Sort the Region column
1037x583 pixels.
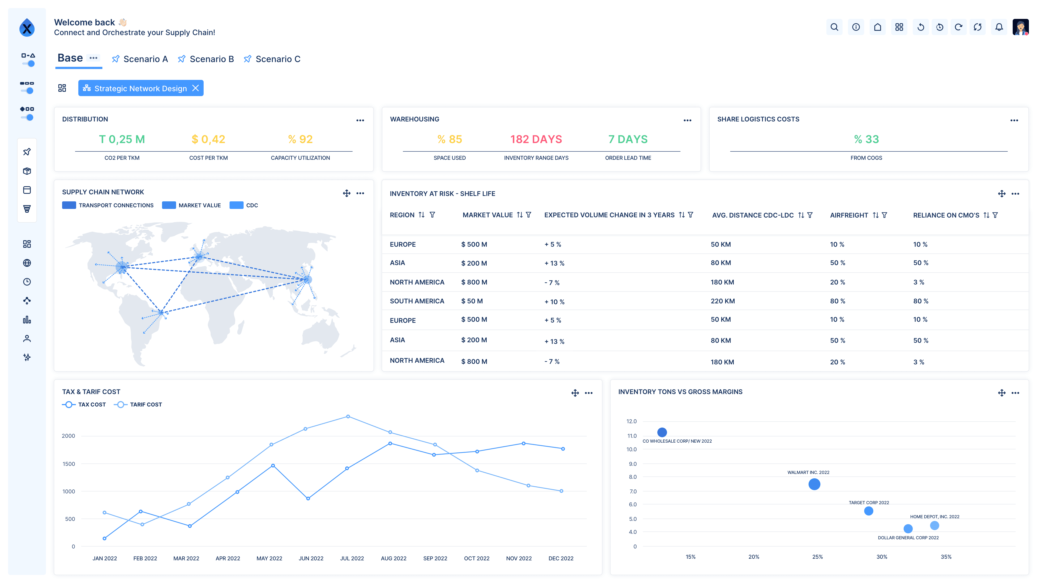(421, 215)
